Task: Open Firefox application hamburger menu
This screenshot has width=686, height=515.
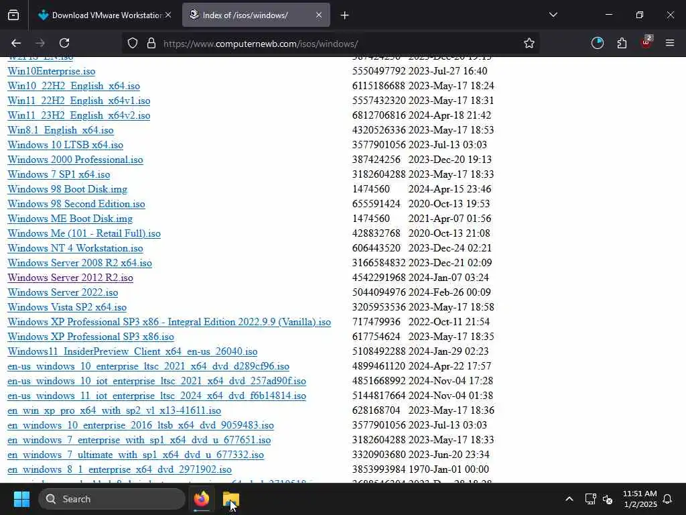Action: click(x=670, y=43)
